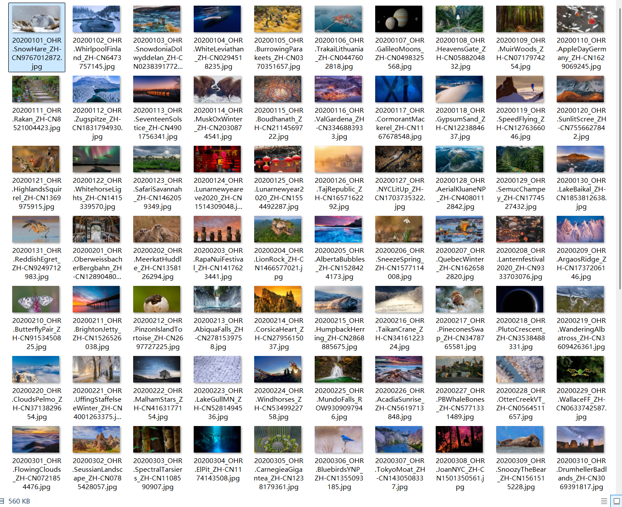
Task: Select the GalileoMoons planets image
Action: (399, 20)
